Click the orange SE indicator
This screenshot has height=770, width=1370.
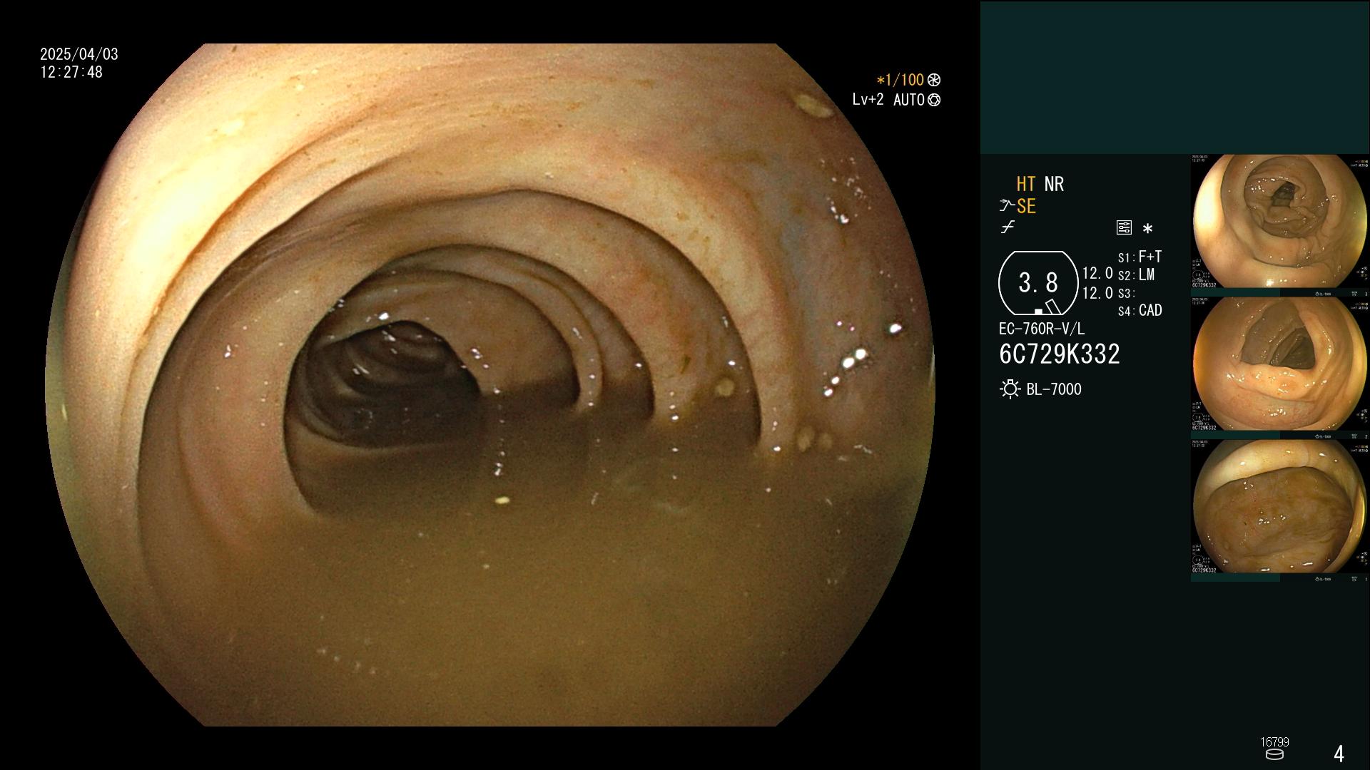(1026, 206)
